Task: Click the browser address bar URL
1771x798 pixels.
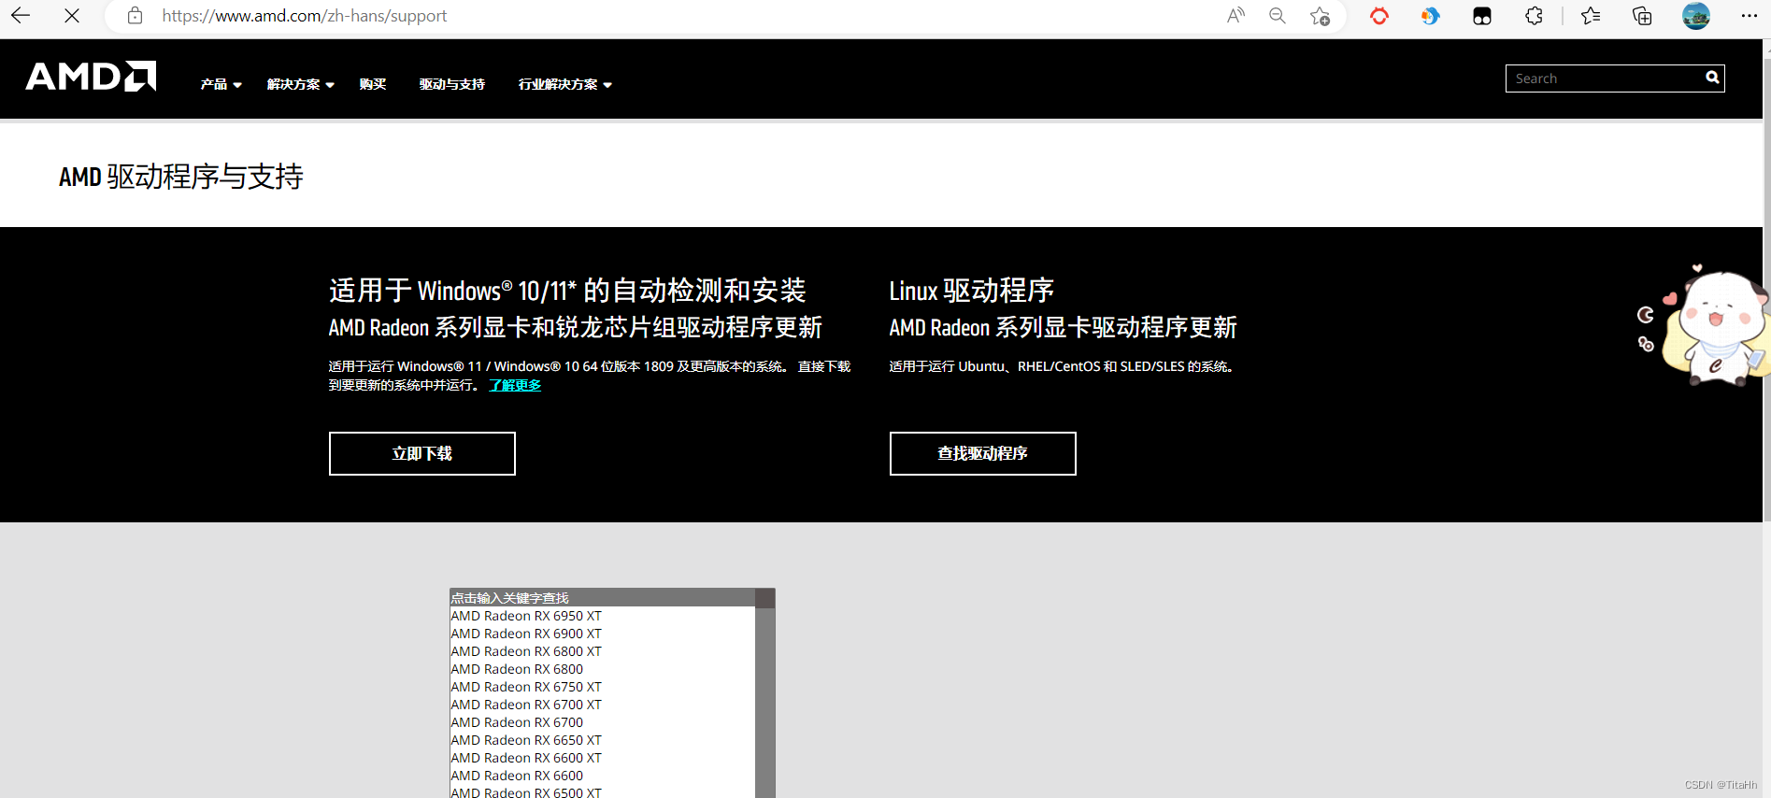Action: [x=305, y=16]
